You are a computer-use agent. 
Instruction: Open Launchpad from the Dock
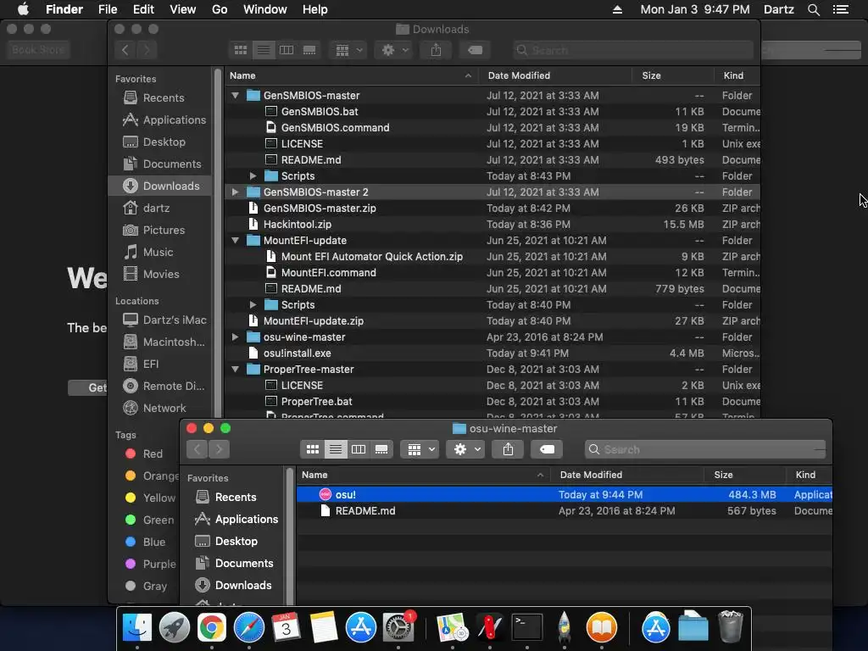pos(175,628)
